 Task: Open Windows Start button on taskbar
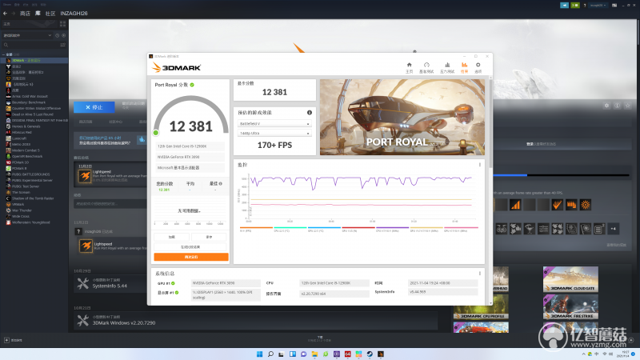[x=259, y=354]
